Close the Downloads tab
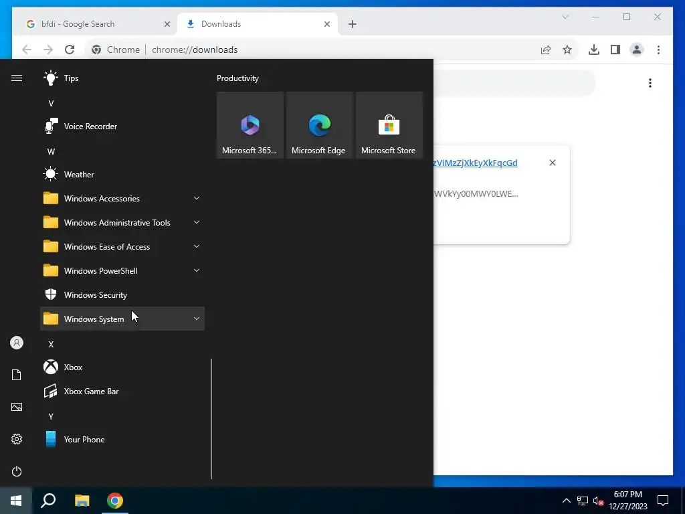This screenshot has height=514, width=685. pos(326,24)
